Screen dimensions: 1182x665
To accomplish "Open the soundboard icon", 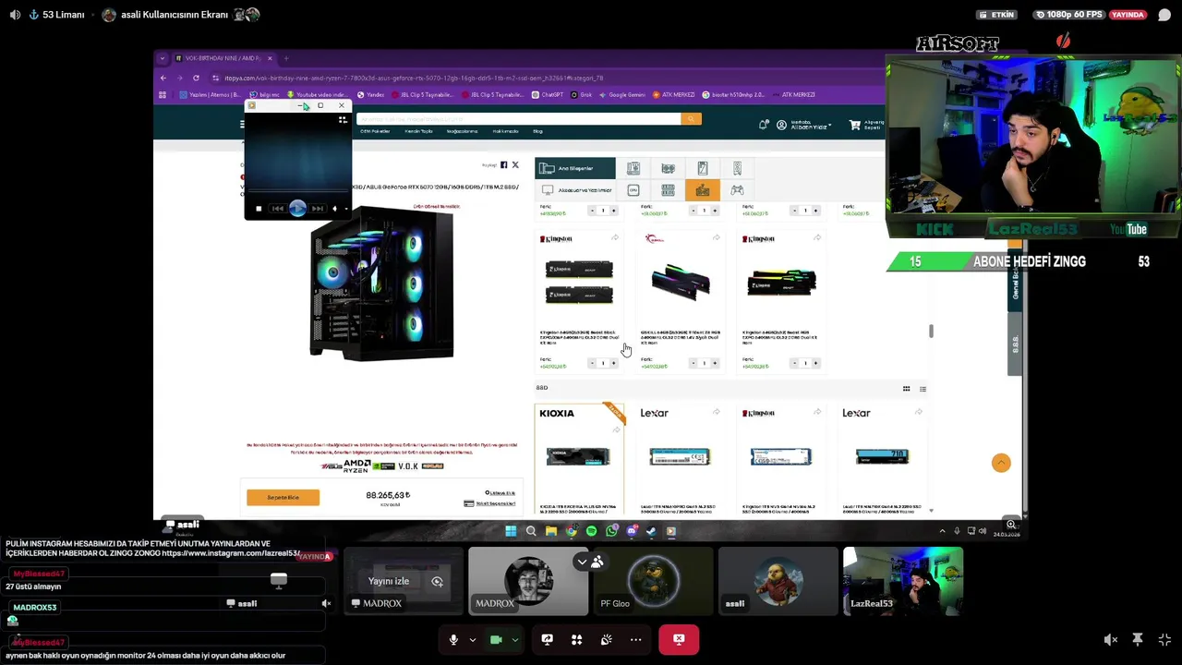I will coord(606,639).
